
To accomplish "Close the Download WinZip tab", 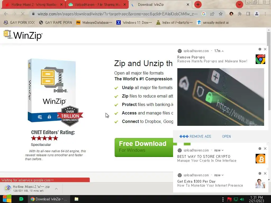I will [188, 5].
